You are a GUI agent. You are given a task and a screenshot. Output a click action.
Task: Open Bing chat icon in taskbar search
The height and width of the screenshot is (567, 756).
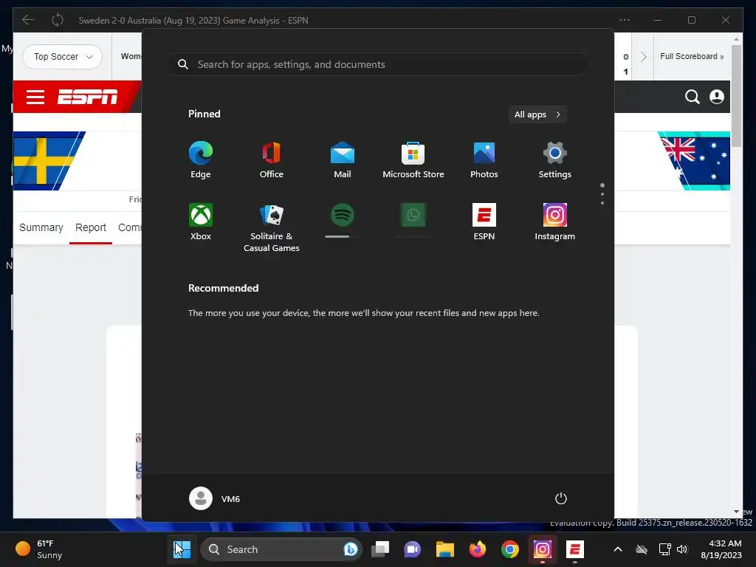pyautogui.click(x=351, y=549)
